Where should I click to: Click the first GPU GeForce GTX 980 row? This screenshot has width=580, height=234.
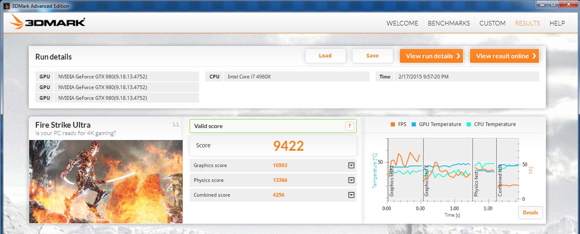117,76
